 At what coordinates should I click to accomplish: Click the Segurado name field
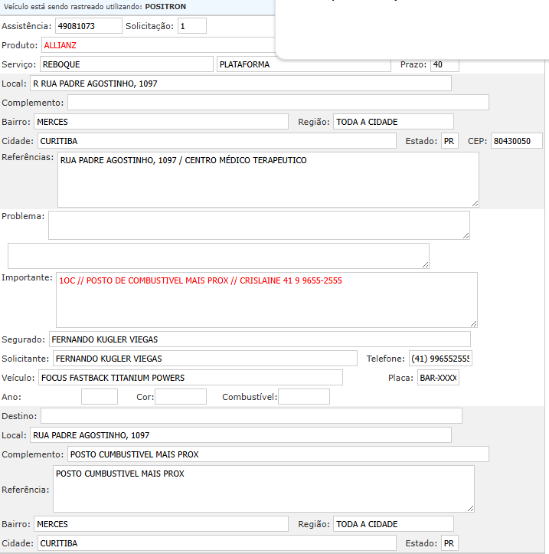point(259,339)
